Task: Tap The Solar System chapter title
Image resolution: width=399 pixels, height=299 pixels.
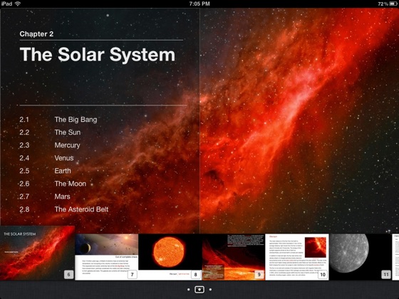Action: 98,54
